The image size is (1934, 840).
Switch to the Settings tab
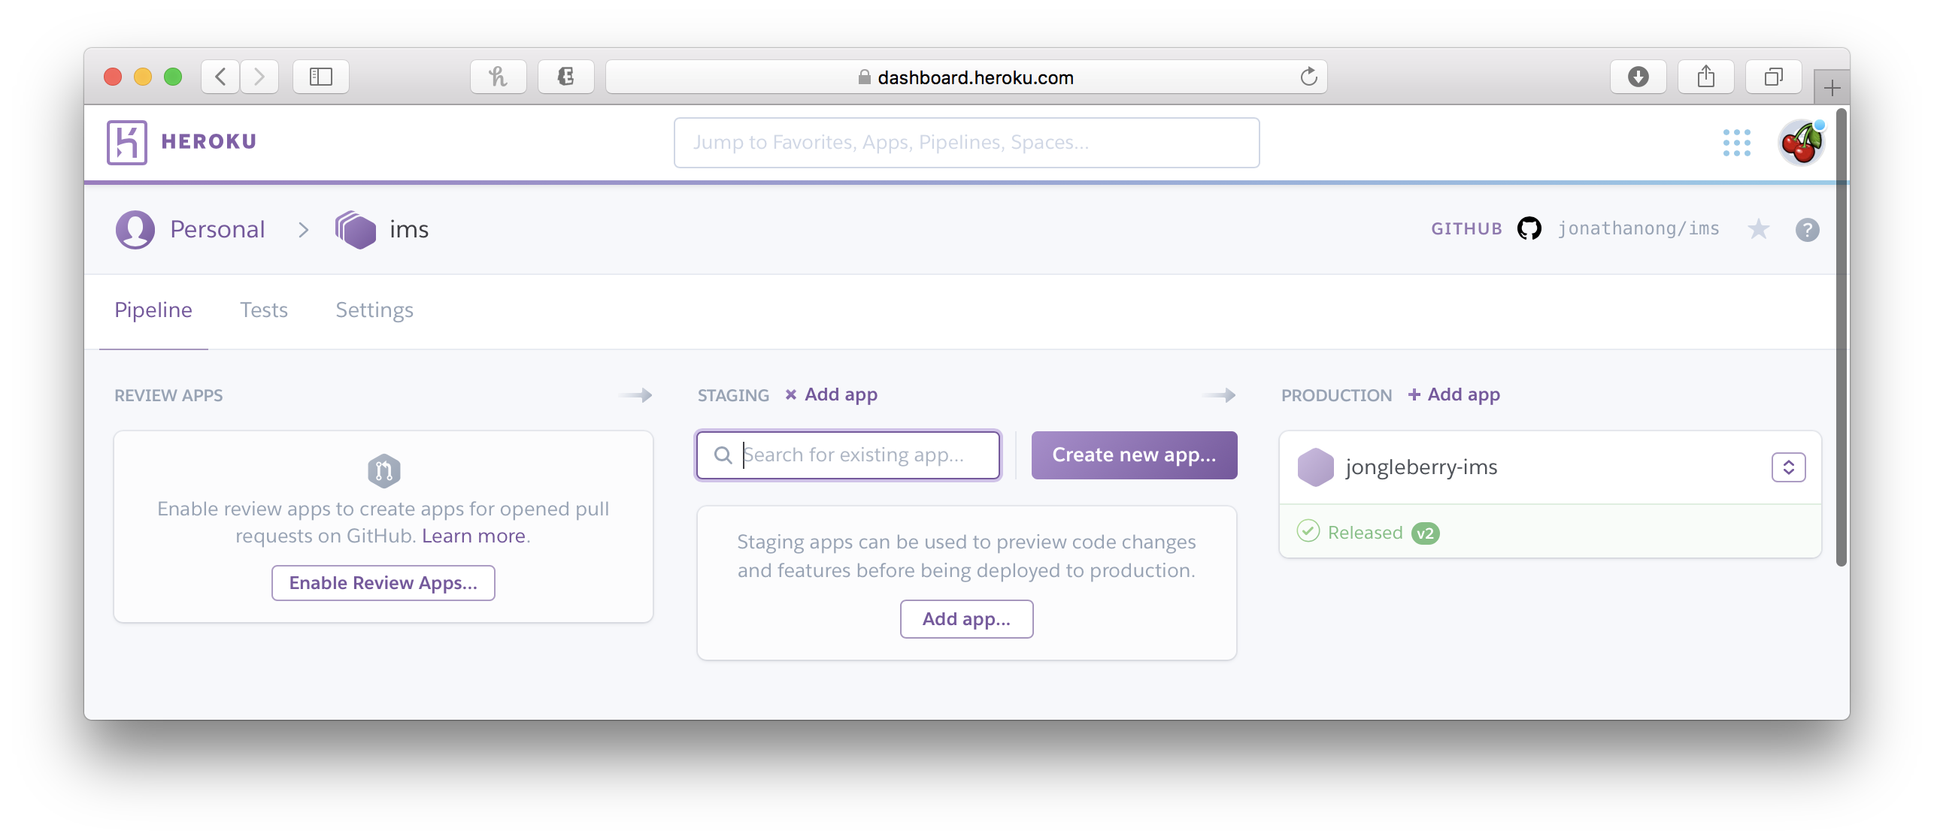coord(374,310)
